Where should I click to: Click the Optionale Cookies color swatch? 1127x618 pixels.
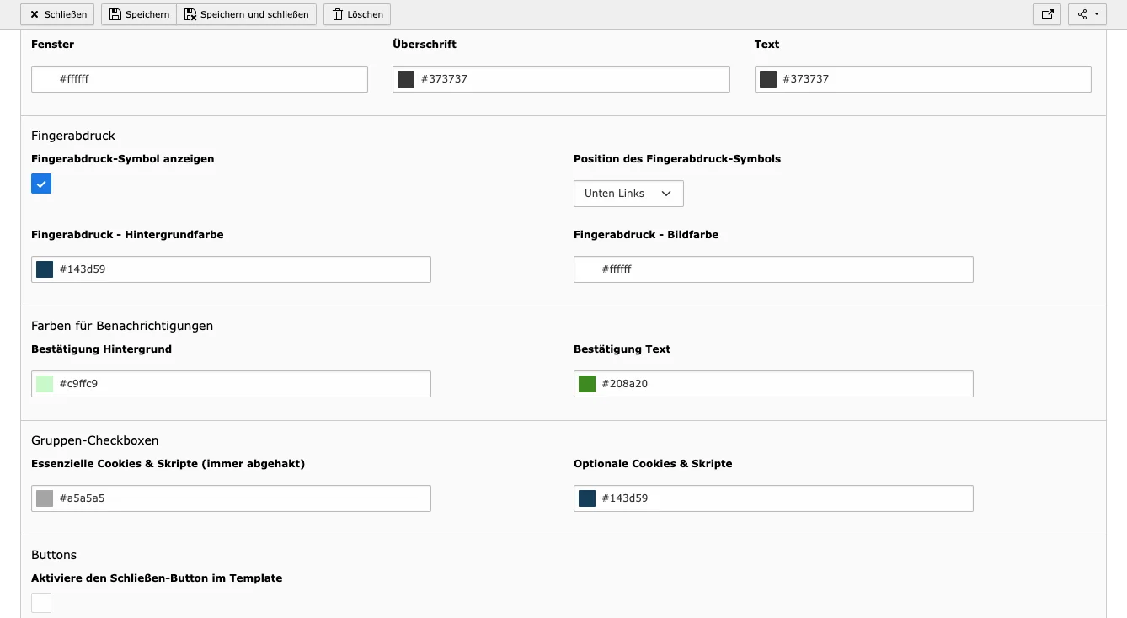[x=586, y=498]
